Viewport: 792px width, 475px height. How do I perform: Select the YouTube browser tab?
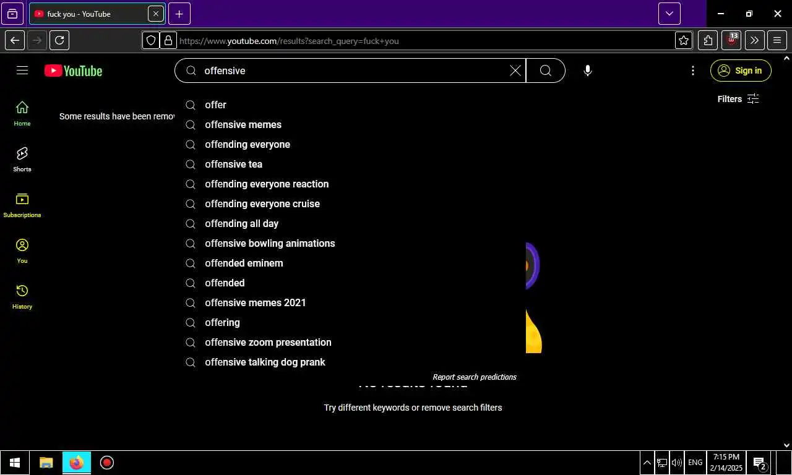(x=97, y=14)
